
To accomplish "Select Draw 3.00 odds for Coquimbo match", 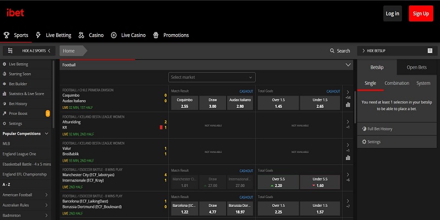I will point(212,103).
